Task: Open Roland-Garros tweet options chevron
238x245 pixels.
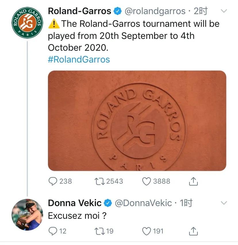Action: (x=223, y=11)
